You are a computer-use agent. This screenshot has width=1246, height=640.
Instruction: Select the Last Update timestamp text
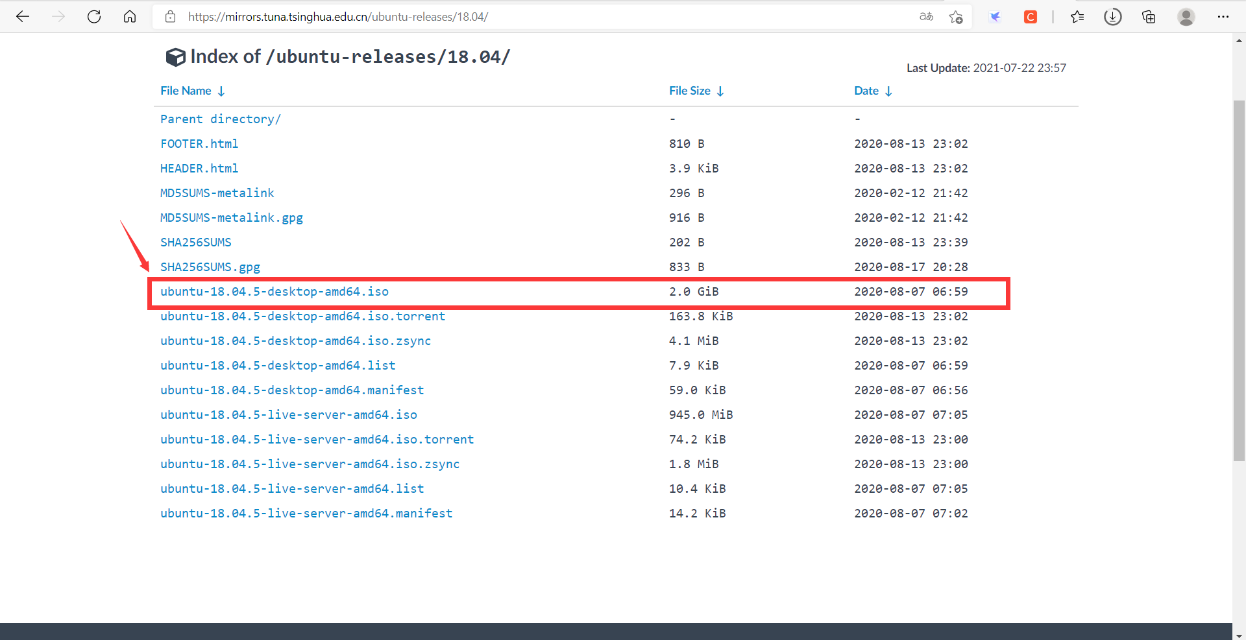coord(1020,68)
